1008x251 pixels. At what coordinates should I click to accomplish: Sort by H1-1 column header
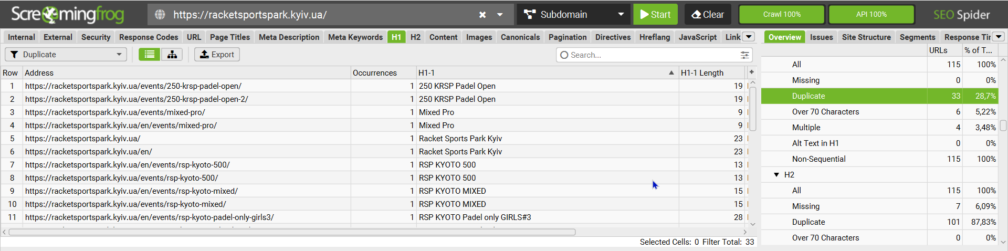[x=547, y=72]
